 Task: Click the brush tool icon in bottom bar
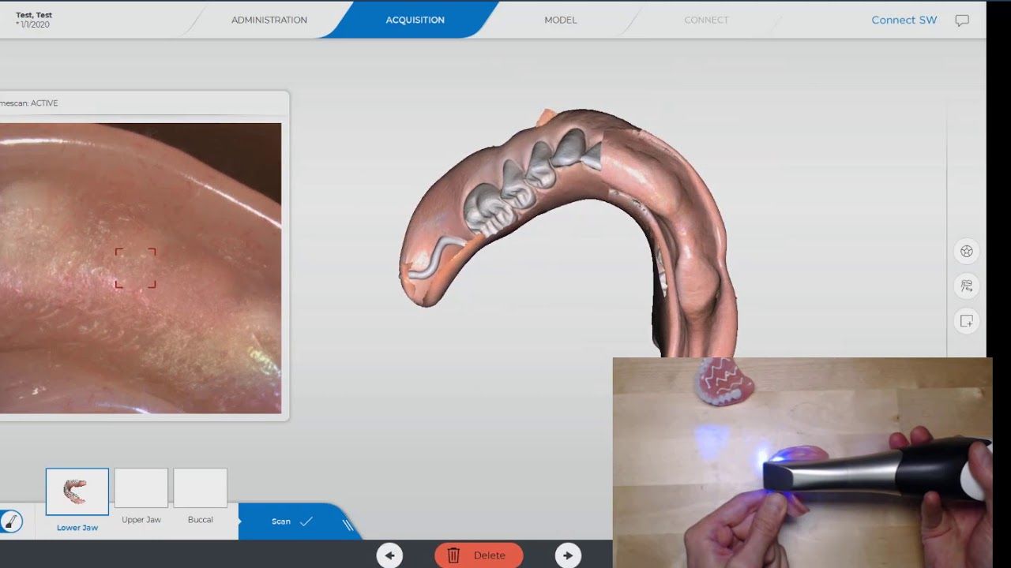11,521
